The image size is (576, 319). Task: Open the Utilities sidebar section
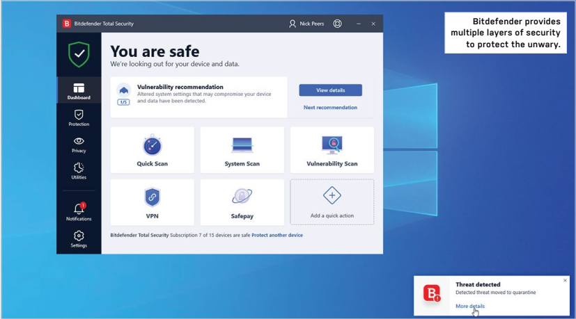tap(79, 171)
